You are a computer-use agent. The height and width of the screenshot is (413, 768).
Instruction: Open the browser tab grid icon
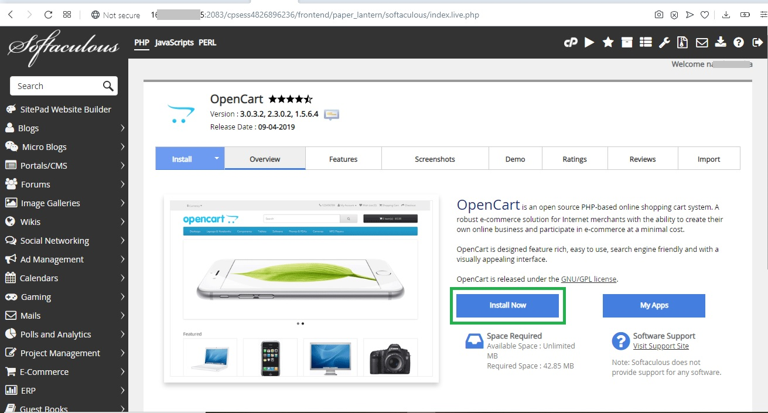tap(67, 15)
